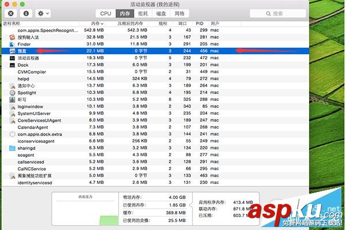346x230 pixels.
Task: Select the callservicesd process row
Action: tap(155, 162)
